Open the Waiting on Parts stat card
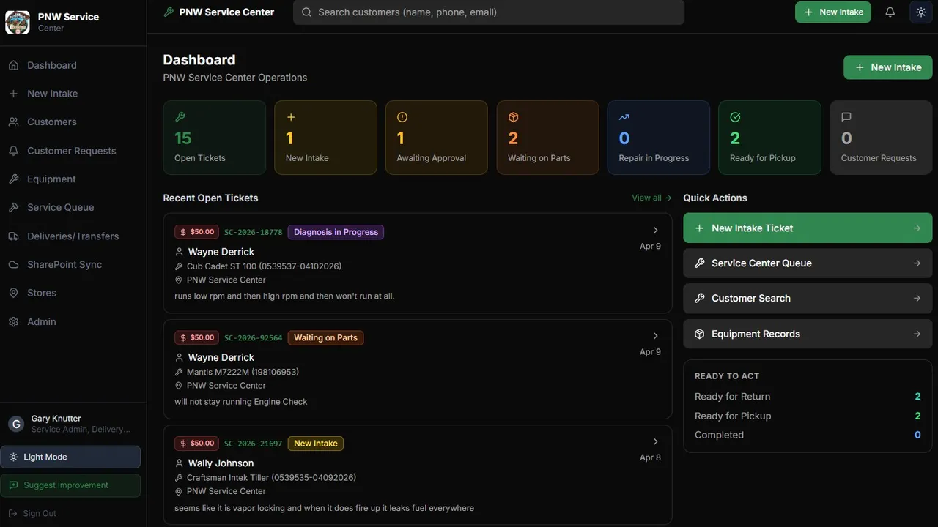This screenshot has width=938, height=527. click(x=547, y=138)
